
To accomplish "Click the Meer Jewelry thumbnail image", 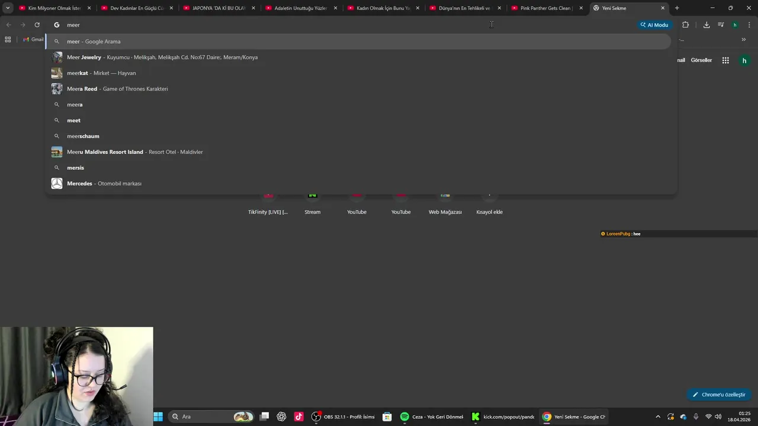I will (x=57, y=57).
